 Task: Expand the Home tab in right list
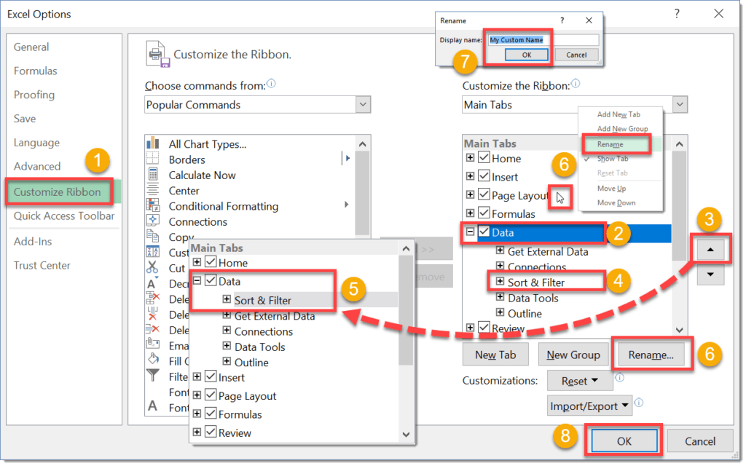(470, 157)
